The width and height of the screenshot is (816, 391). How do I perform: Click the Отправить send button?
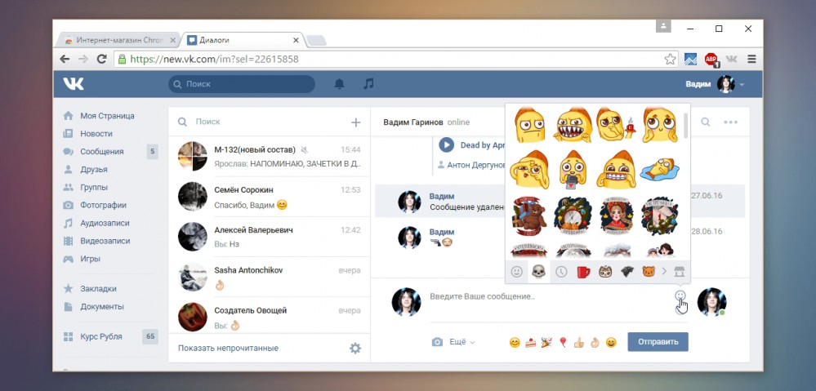coord(658,341)
